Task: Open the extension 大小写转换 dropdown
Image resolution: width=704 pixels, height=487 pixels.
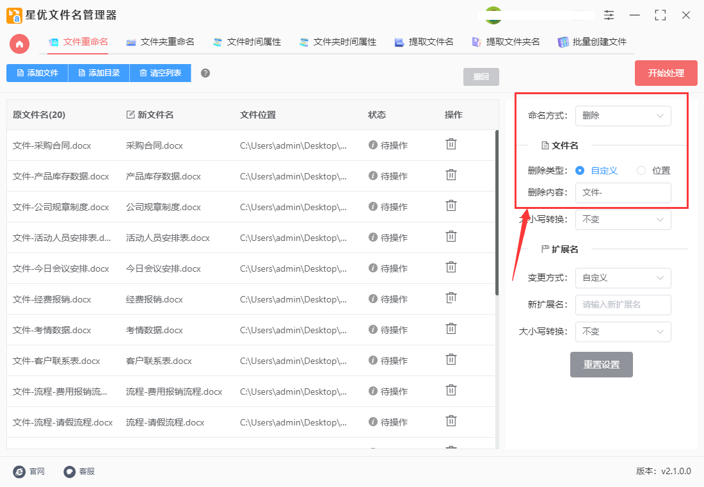Action: (623, 332)
